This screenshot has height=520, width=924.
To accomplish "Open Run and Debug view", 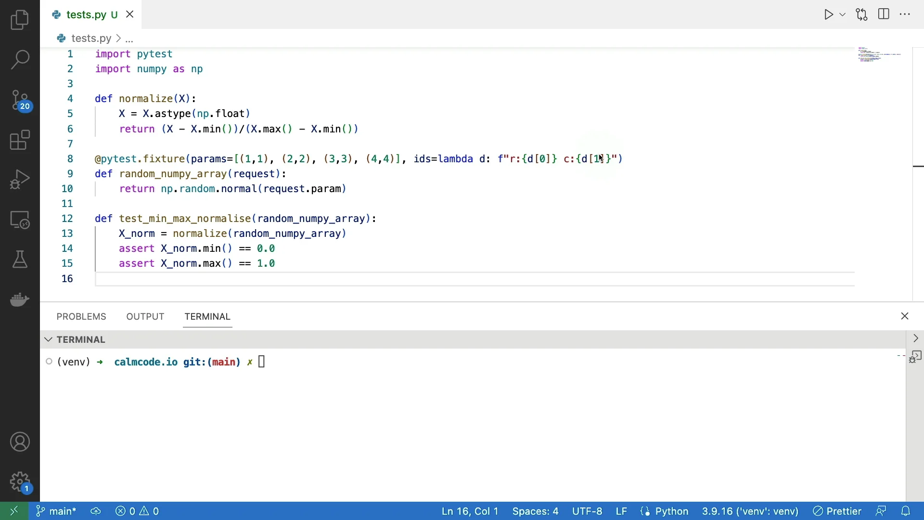I will click(20, 180).
